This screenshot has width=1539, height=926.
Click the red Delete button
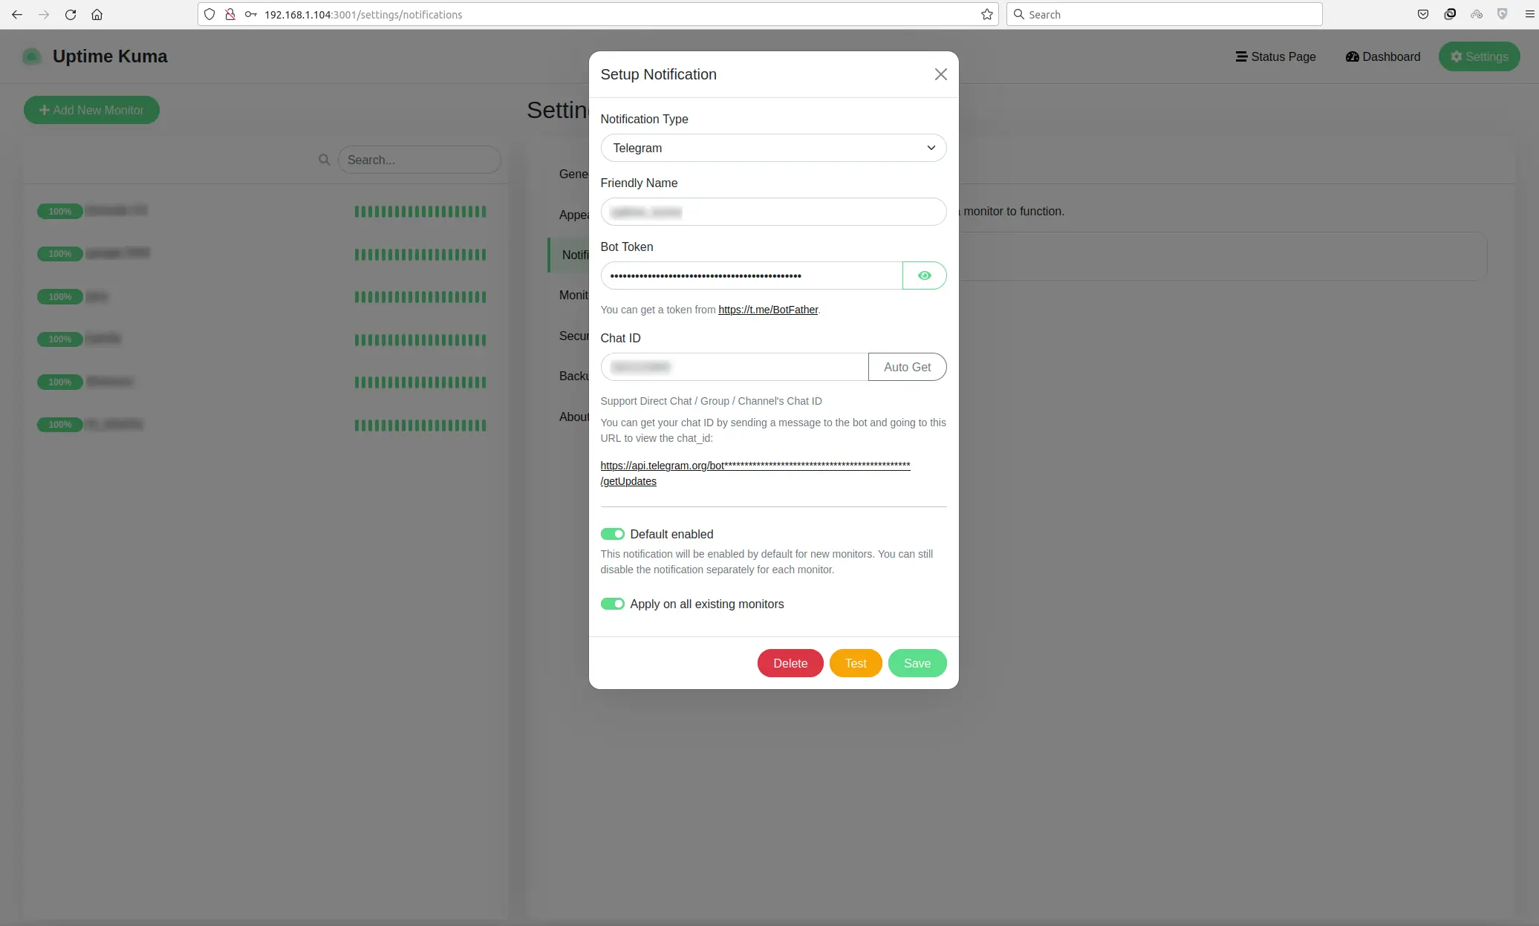[x=790, y=663]
